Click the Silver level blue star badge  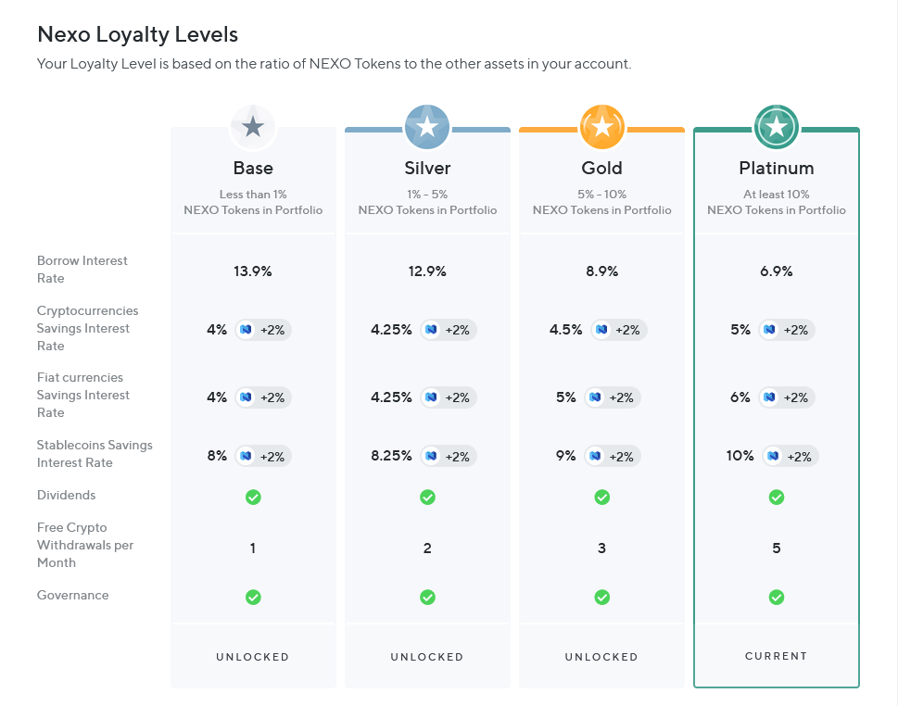point(427,127)
